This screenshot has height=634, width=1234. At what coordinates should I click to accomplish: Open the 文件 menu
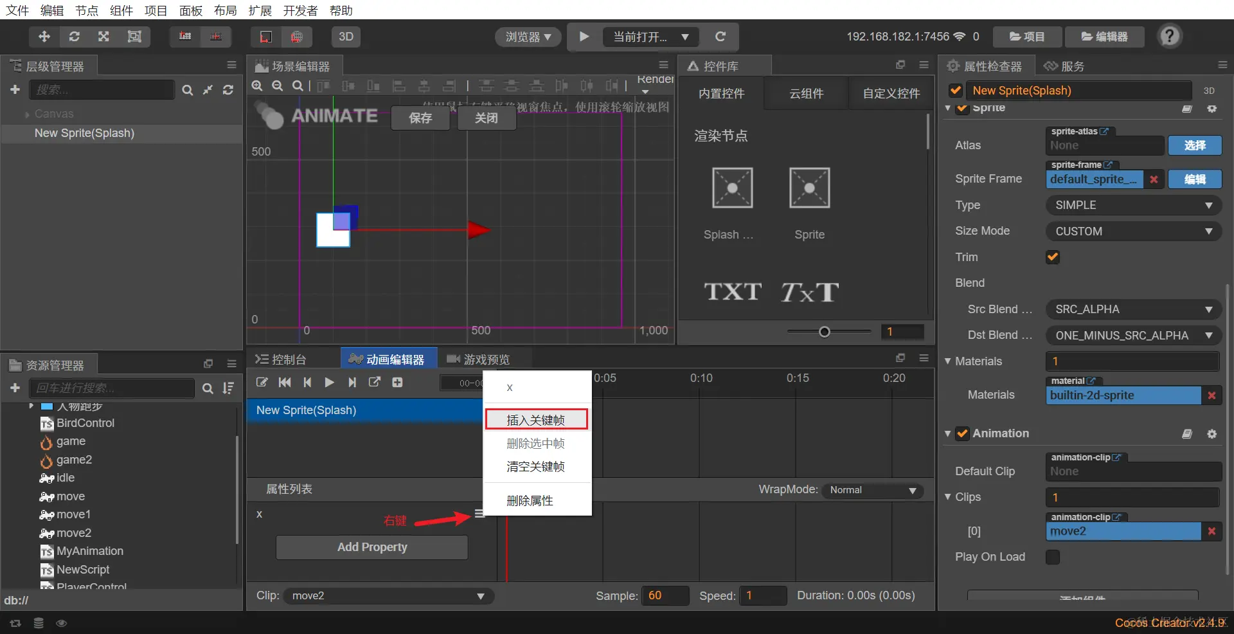[17, 10]
